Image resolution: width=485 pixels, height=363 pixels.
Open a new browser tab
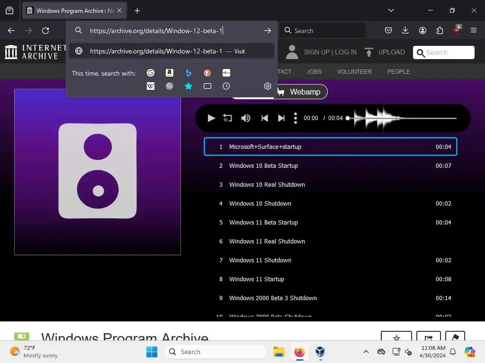[137, 11]
